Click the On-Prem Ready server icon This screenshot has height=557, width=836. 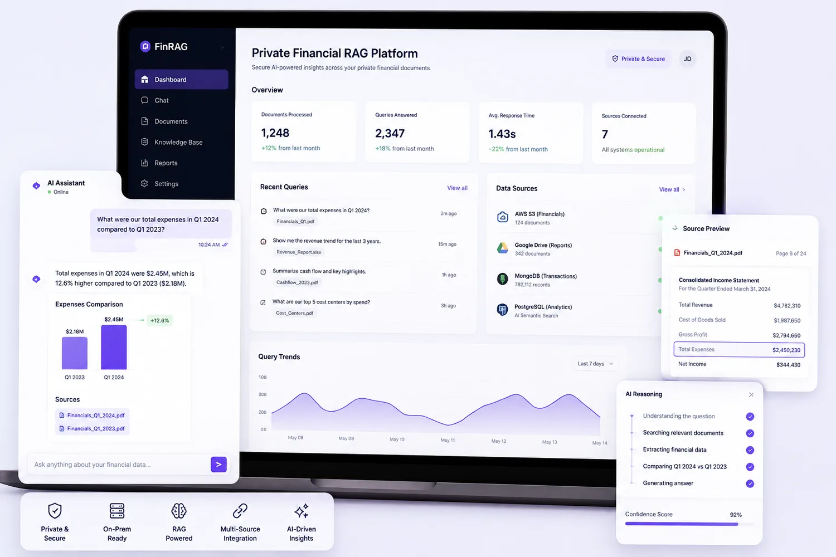coord(117,511)
